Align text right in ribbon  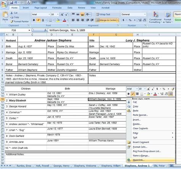coord(82,20)
